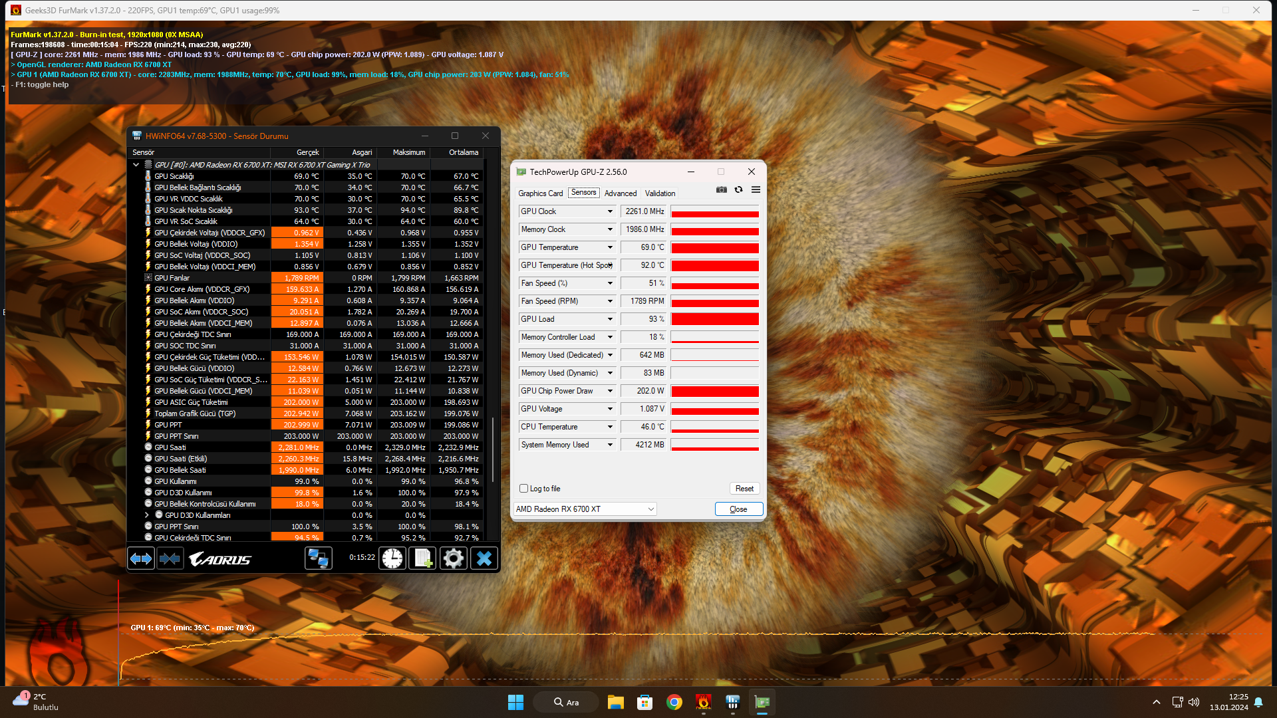This screenshot has width=1277, height=718.
Task: Expand GPU D3D Kullanımları tree item
Action: click(x=147, y=515)
